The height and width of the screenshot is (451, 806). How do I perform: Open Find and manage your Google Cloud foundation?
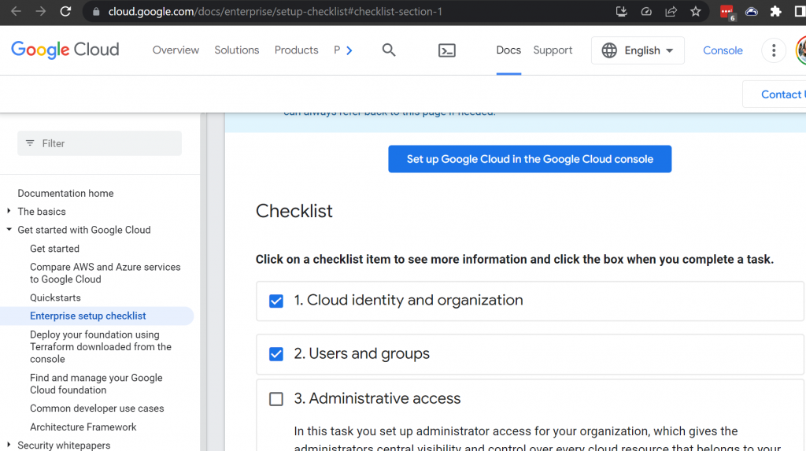click(x=96, y=383)
